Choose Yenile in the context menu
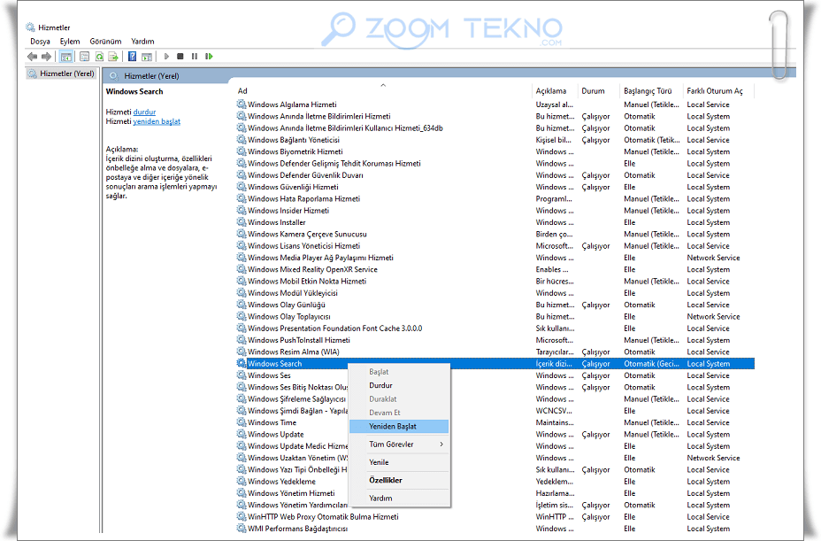Image resolution: width=821 pixels, height=541 pixels. (399, 462)
